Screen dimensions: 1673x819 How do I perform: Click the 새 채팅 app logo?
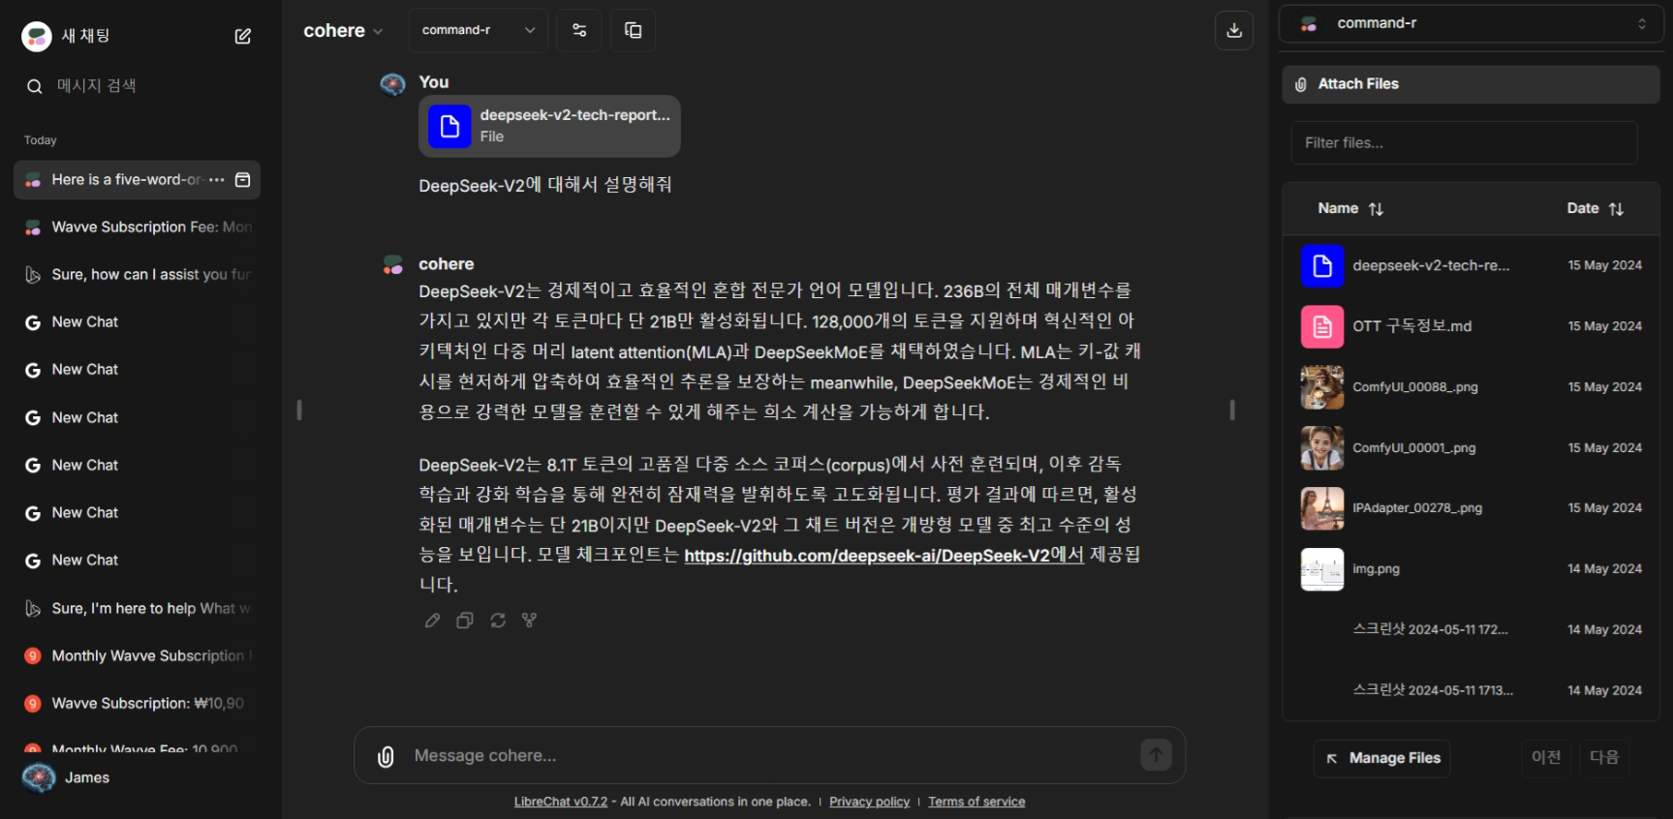37,37
